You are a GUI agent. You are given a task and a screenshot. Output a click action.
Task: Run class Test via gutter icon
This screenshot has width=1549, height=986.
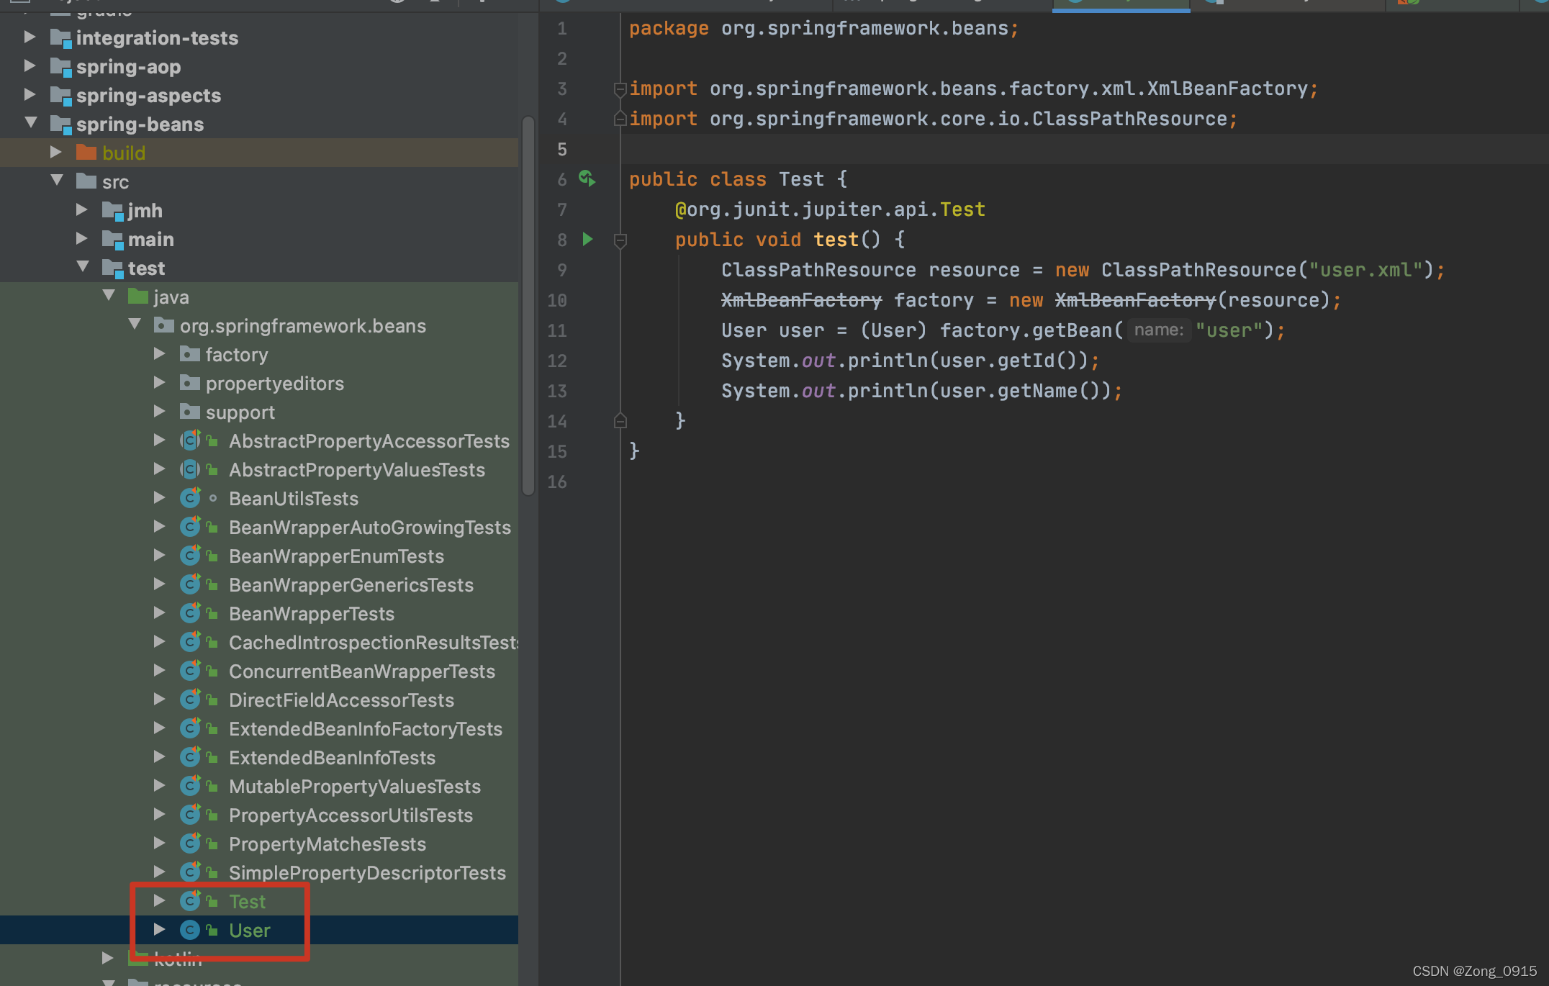point(587,178)
